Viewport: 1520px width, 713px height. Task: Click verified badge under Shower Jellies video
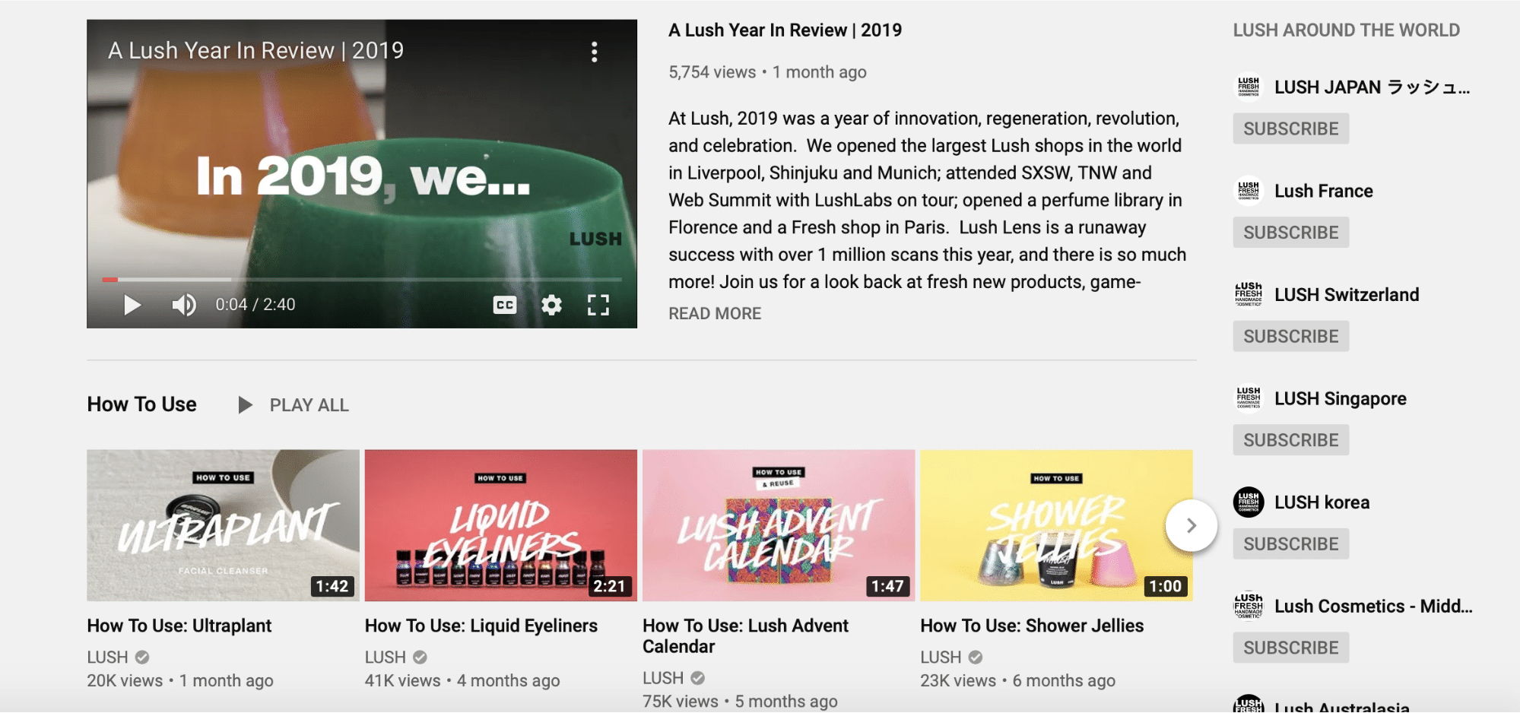(976, 657)
